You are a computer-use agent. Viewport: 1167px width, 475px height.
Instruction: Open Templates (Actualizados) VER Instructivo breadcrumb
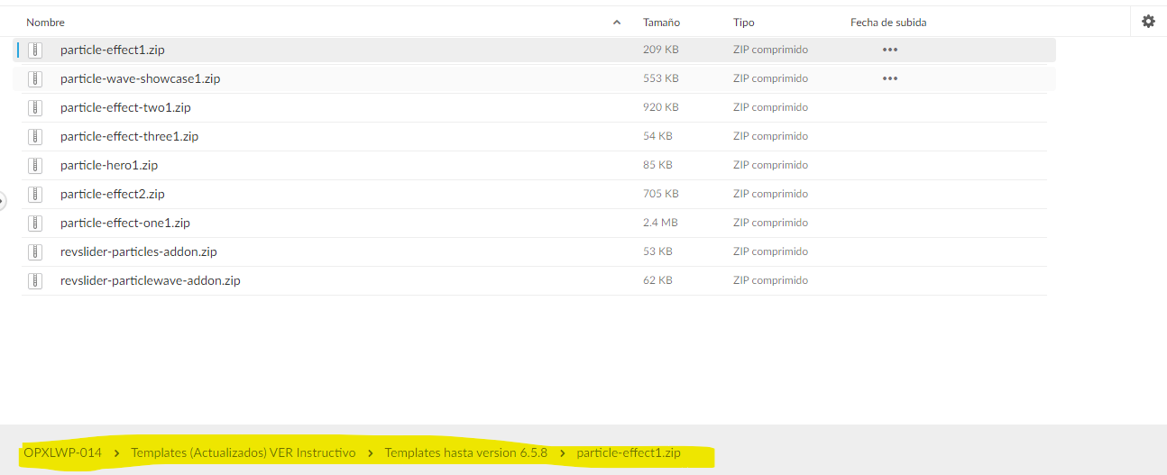[x=244, y=452]
